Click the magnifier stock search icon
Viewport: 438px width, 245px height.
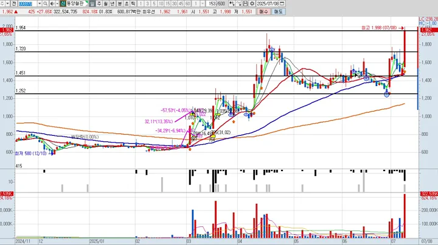[45, 4]
